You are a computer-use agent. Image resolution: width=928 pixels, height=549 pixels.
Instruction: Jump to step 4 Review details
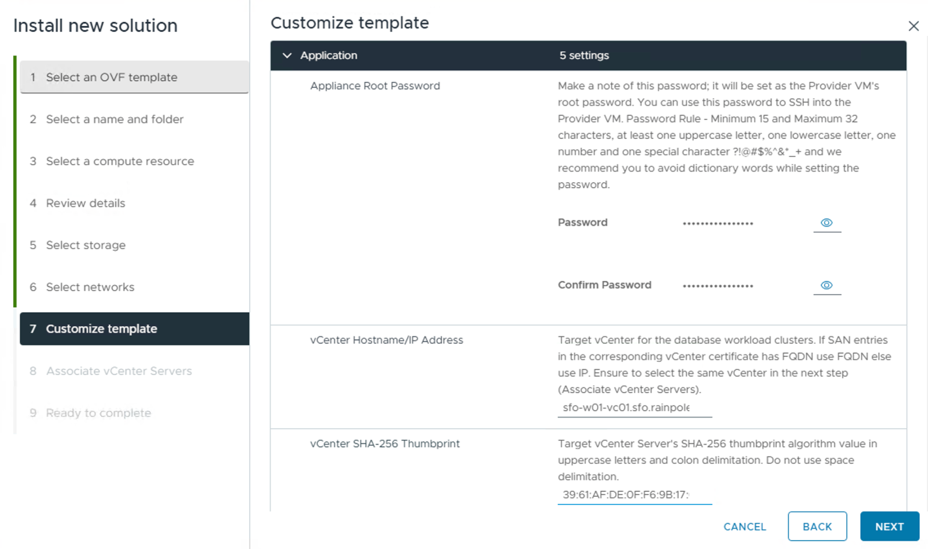pos(85,203)
